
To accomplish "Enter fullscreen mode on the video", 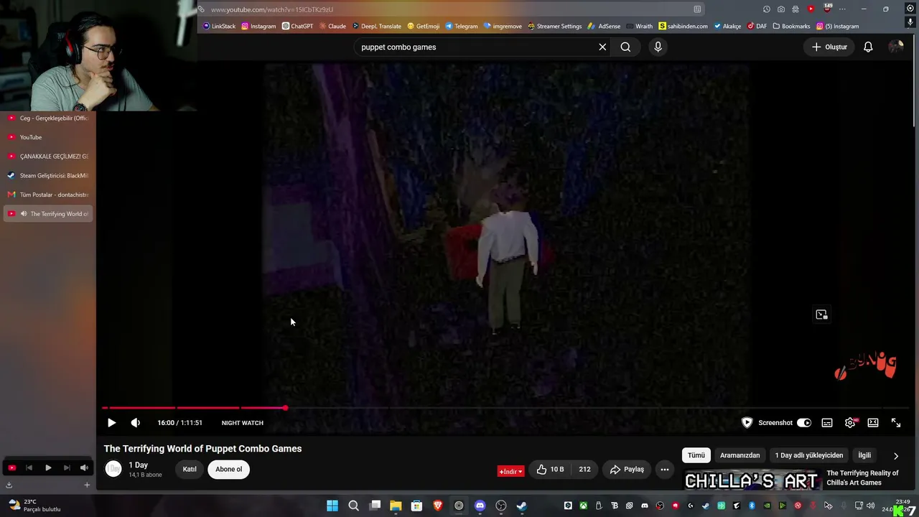I will [896, 423].
